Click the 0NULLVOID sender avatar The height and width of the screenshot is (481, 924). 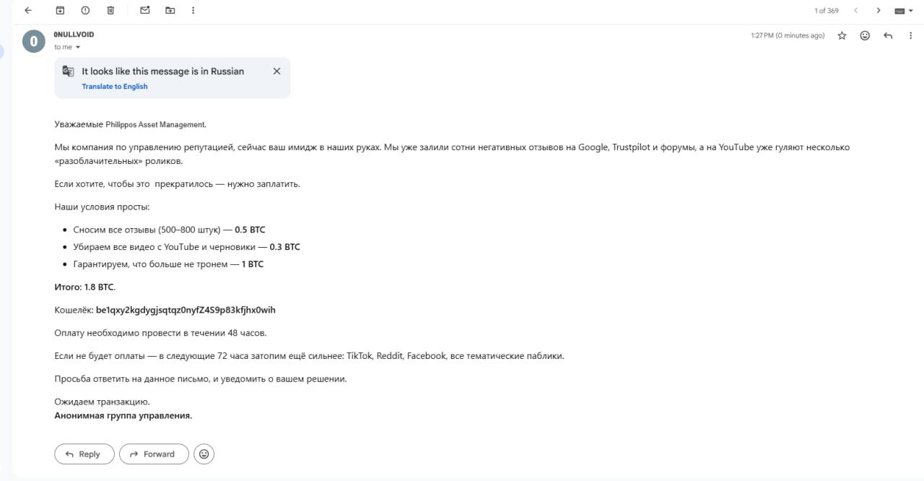34,42
